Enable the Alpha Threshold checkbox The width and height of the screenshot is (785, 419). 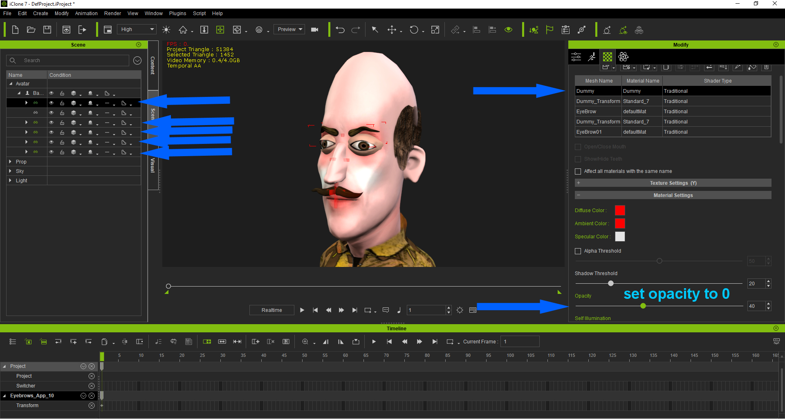click(x=578, y=251)
